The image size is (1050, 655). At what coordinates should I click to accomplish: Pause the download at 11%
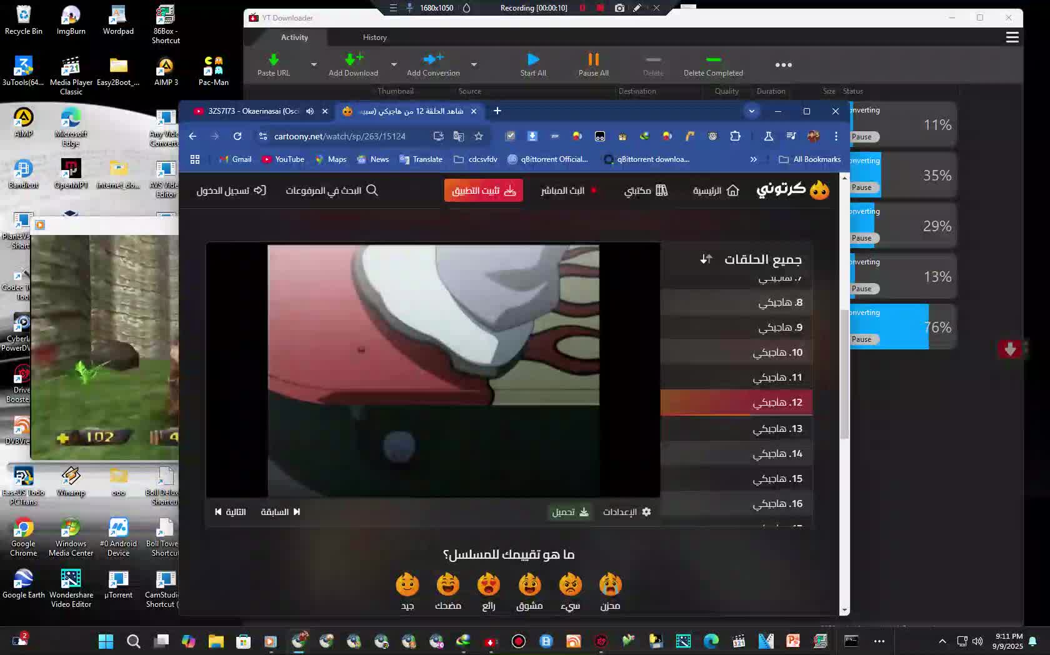[x=861, y=137]
